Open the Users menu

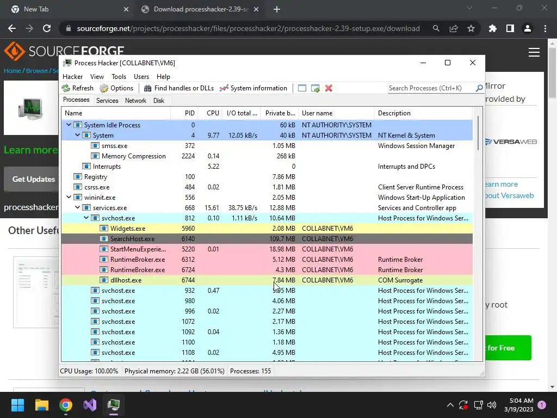click(x=141, y=77)
